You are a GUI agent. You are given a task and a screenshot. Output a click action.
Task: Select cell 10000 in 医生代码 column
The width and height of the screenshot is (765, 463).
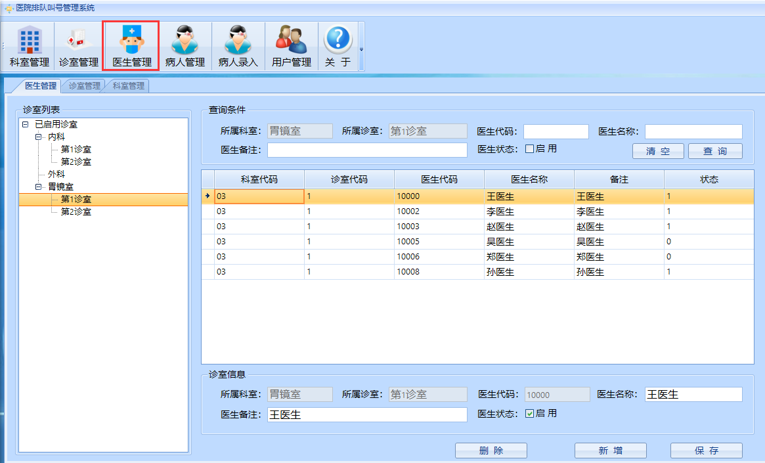[x=439, y=196]
